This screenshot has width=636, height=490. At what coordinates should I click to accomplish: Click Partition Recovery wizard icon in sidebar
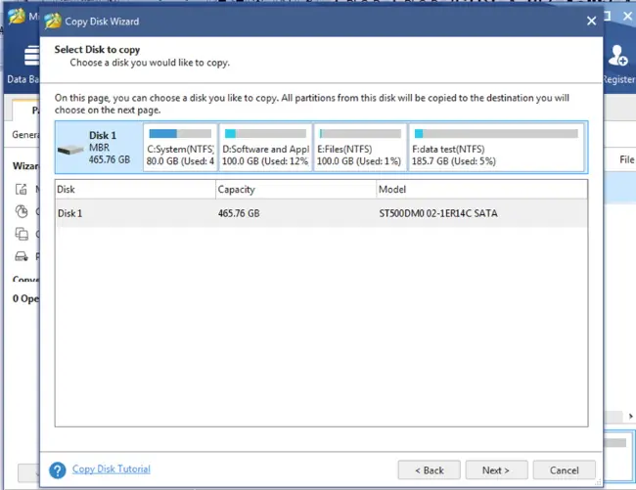22,256
